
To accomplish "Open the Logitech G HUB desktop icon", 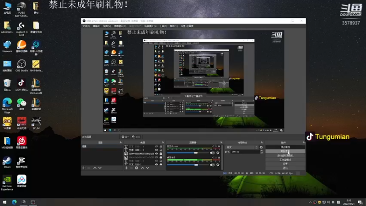I will [x=22, y=29].
